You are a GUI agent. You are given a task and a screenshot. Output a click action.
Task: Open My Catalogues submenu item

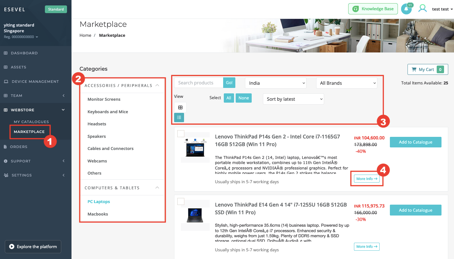point(31,122)
